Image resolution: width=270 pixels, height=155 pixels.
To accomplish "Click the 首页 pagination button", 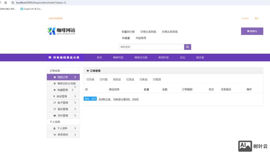I will point(87,99).
